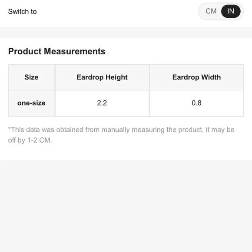Click the Product Measurements heading
The width and height of the screenshot is (252, 252).
point(57,51)
